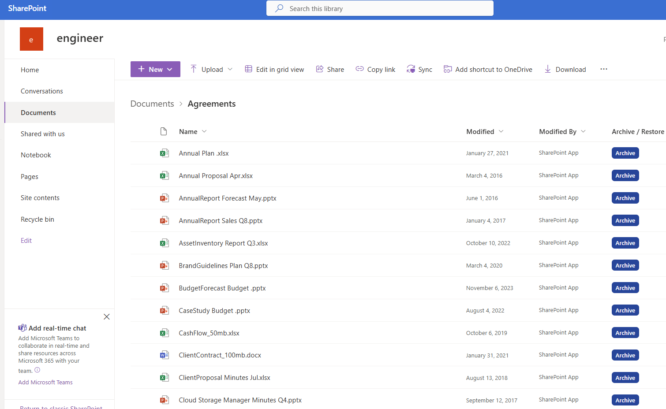The height and width of the screenshot is (409, 666).
Task: Go to Site contents in left navigation
Action: 40,198
